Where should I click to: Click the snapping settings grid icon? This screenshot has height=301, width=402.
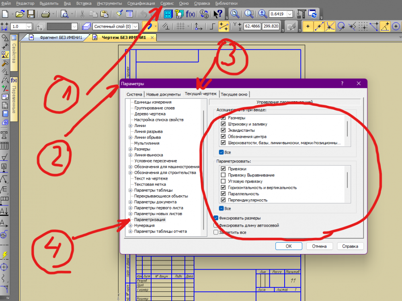(180, 27)
